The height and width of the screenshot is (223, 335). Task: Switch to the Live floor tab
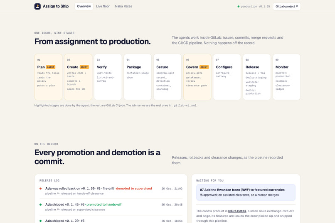tap(103, 6)
